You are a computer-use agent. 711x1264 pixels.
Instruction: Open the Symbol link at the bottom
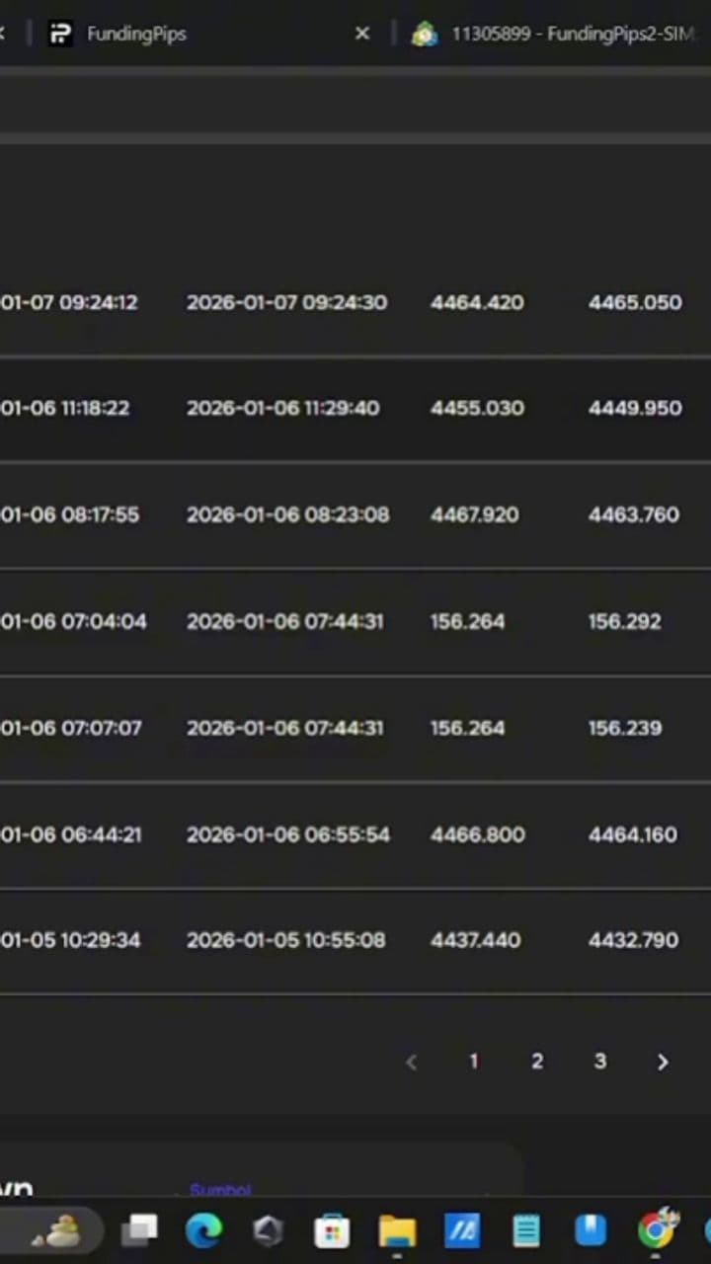click(219, 1190)
